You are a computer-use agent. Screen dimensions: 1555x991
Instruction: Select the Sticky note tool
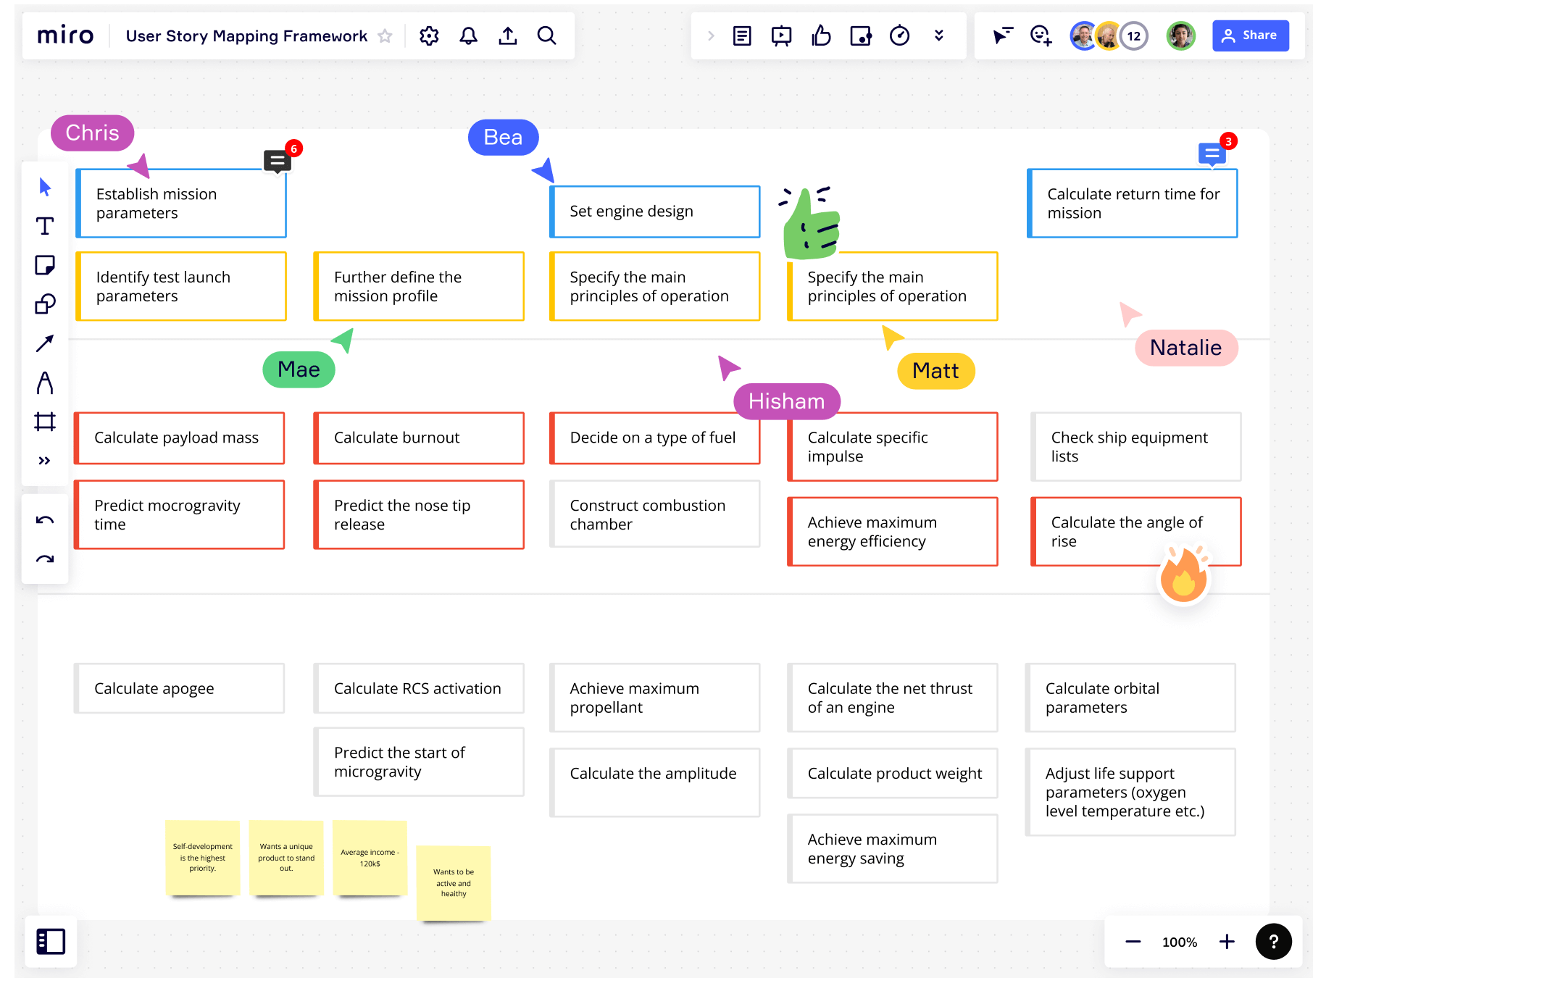point(45,265)
